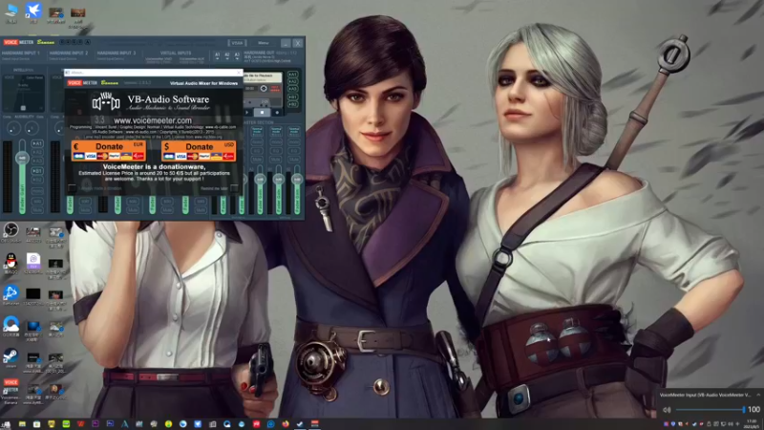Solo the Hardware Input 1 strip

pos(37,201)
